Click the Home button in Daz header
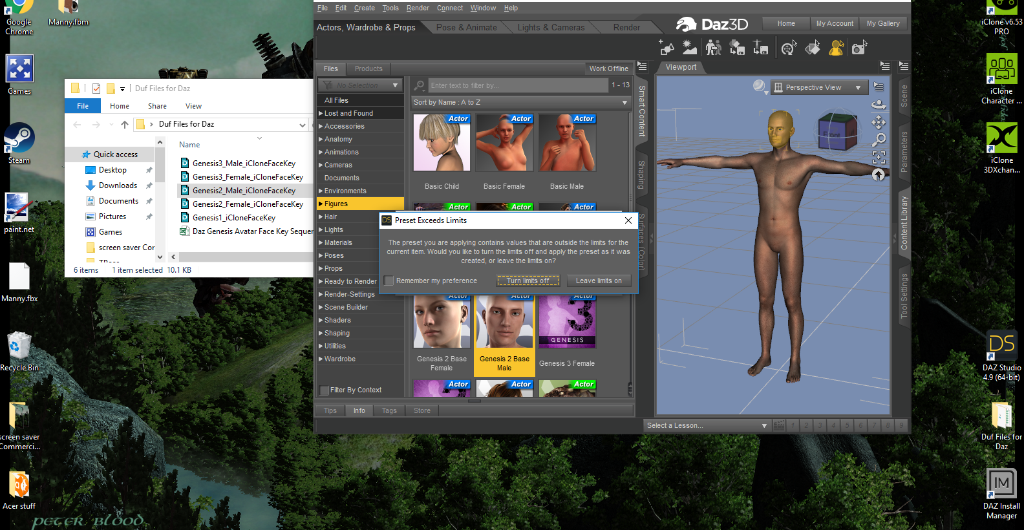The height and width of the screenshot is (530, 1024). pos(786,23)
